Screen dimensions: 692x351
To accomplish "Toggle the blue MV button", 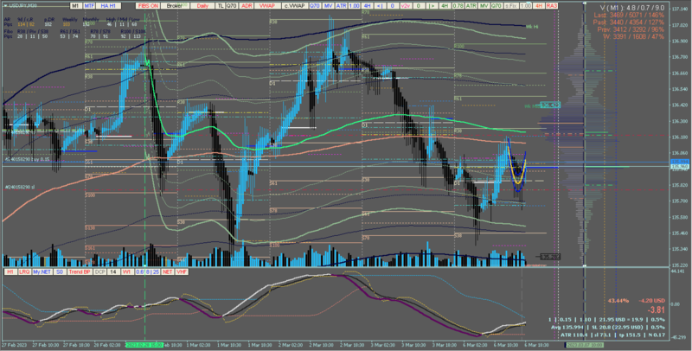I will [x=328, y=6].
